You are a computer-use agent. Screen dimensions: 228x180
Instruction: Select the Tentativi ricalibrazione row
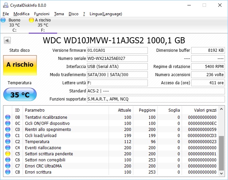coord(111,117)
